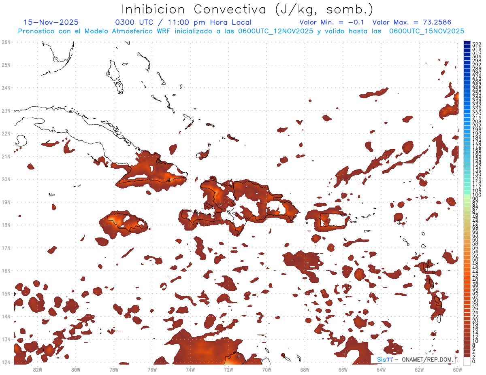Image resolution: width=486 pixels, height=375 pixels.
Task: Click the white swatch beside legend value 0
Action: 467,361
